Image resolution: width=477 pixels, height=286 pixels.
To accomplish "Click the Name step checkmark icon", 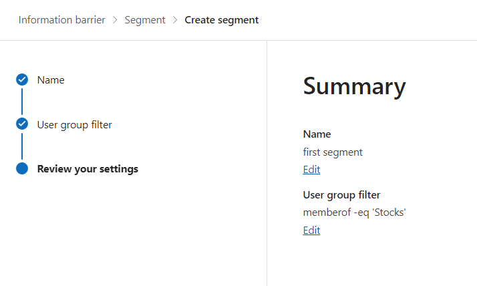I will pyautogui.click(x=22, y=80).
